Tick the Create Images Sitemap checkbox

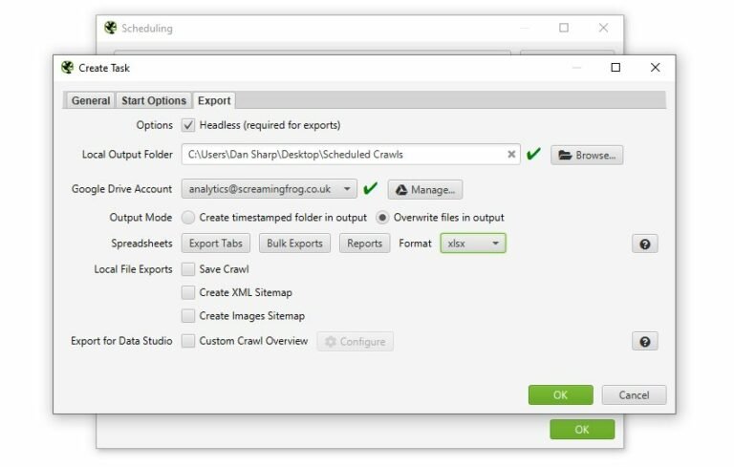[188, 315]
